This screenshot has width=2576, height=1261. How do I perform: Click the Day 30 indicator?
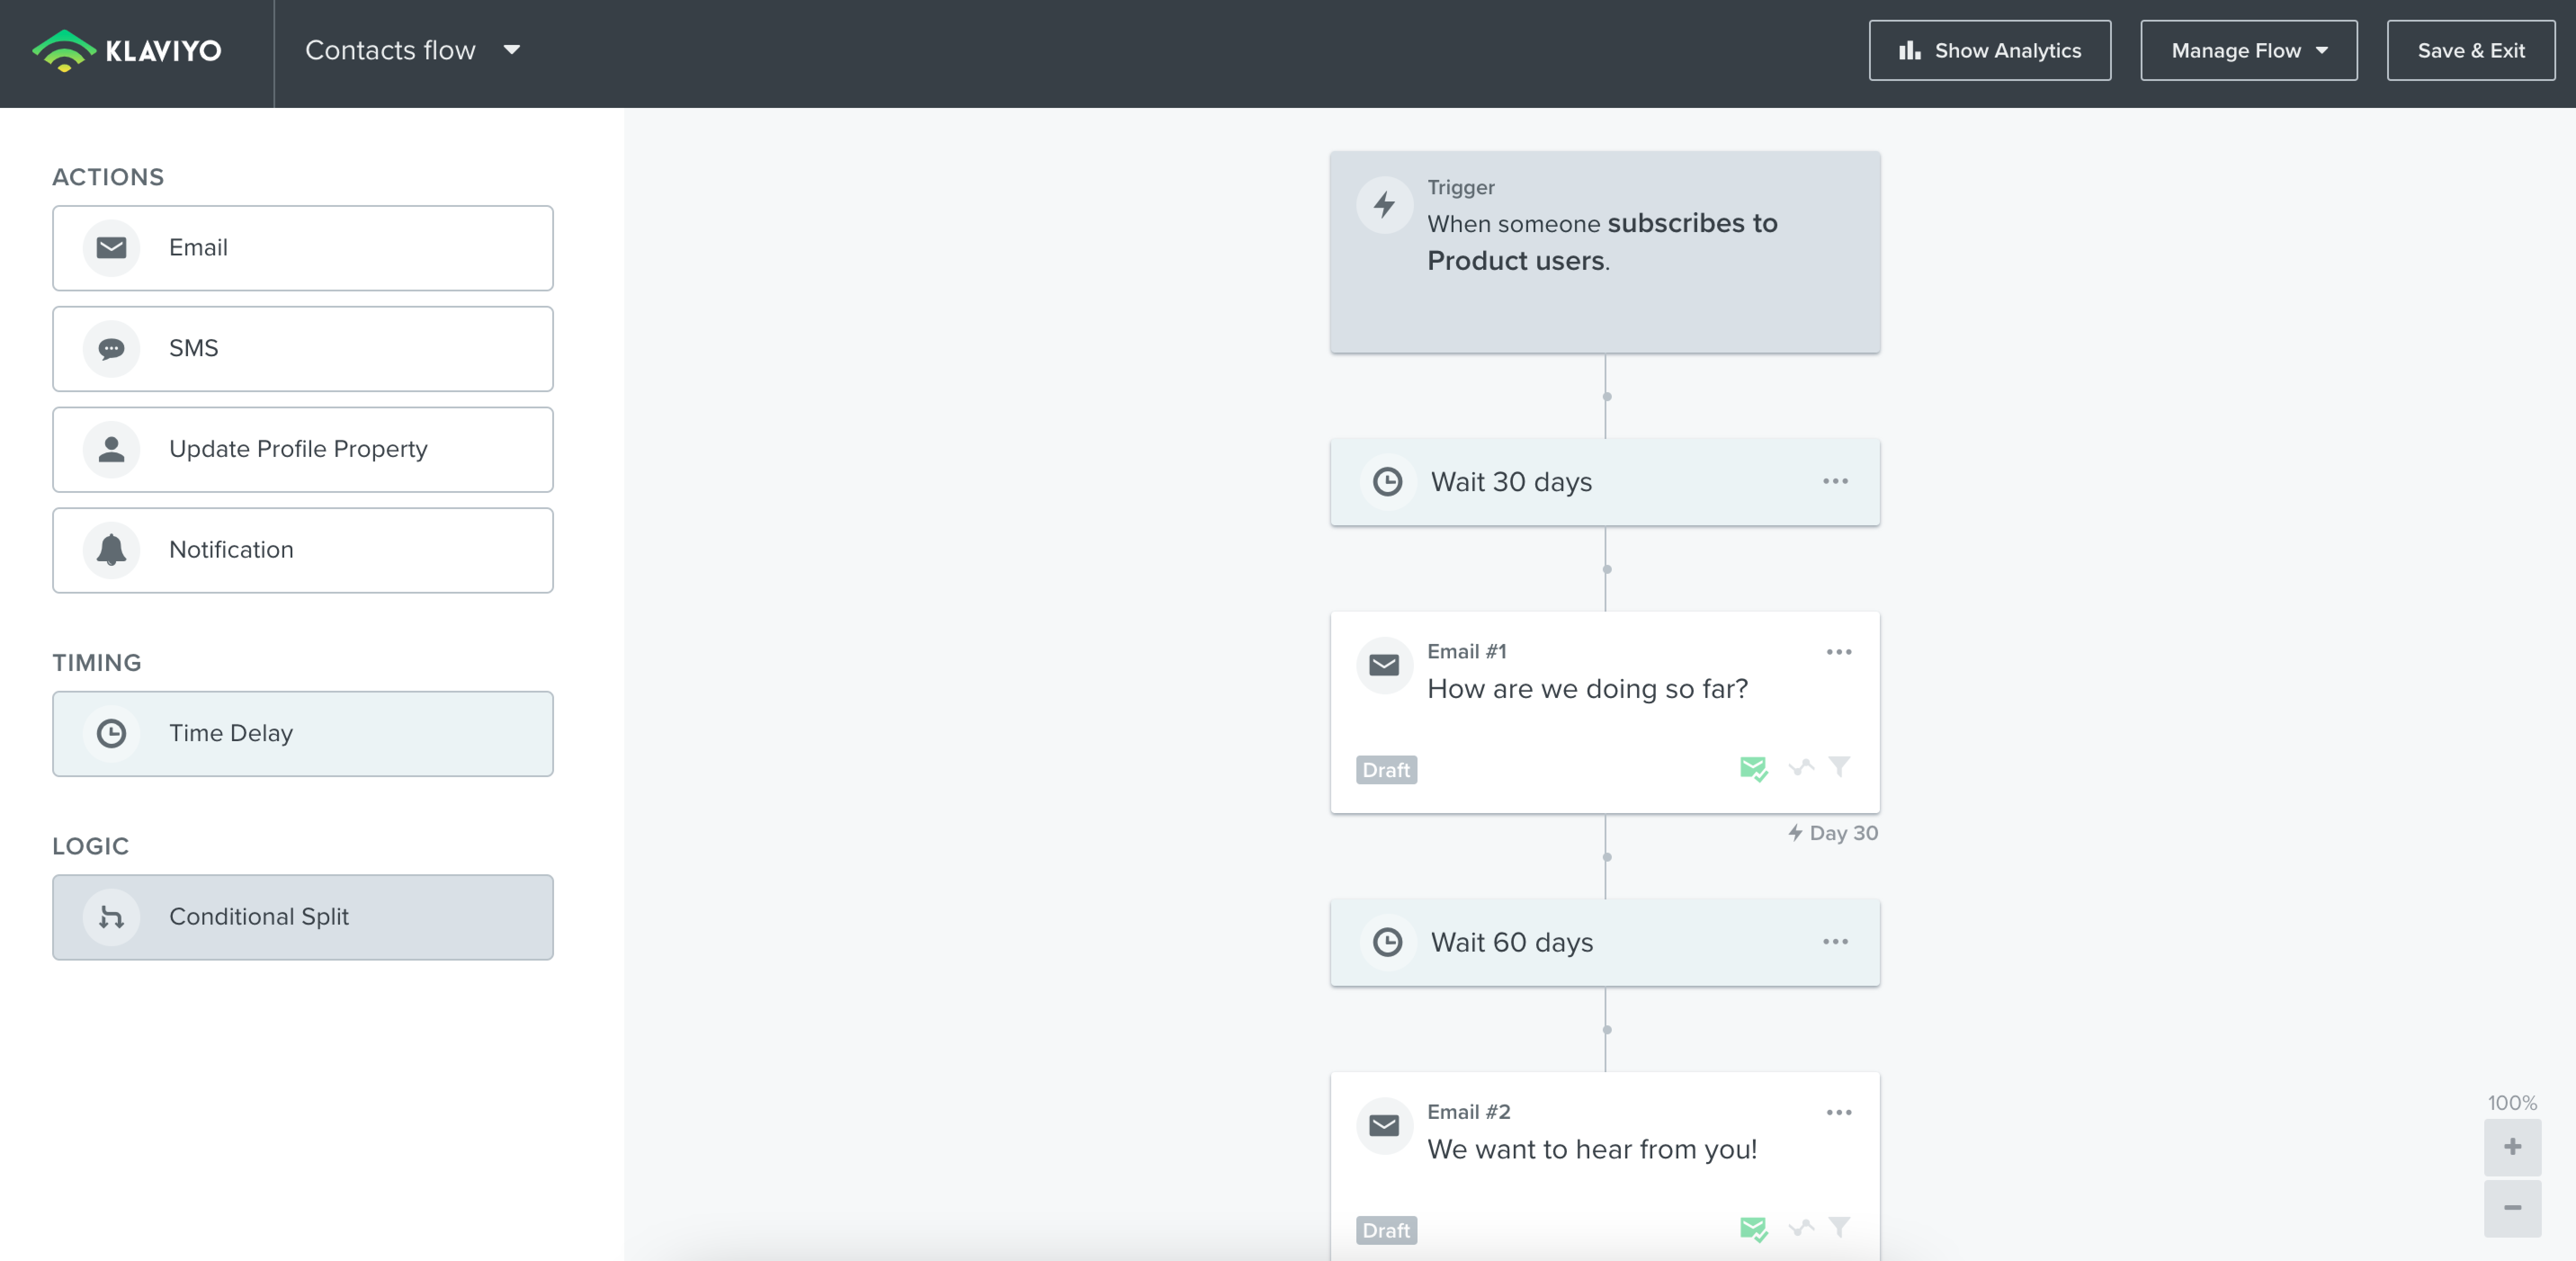point(1833,833)
